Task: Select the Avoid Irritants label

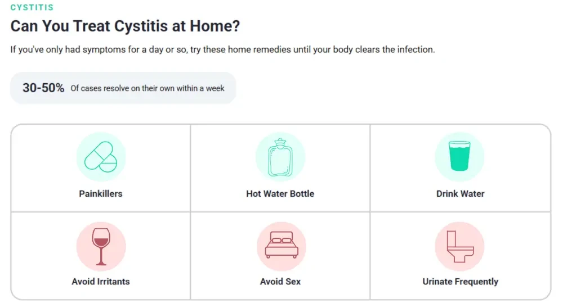Action: pos(101,282)
